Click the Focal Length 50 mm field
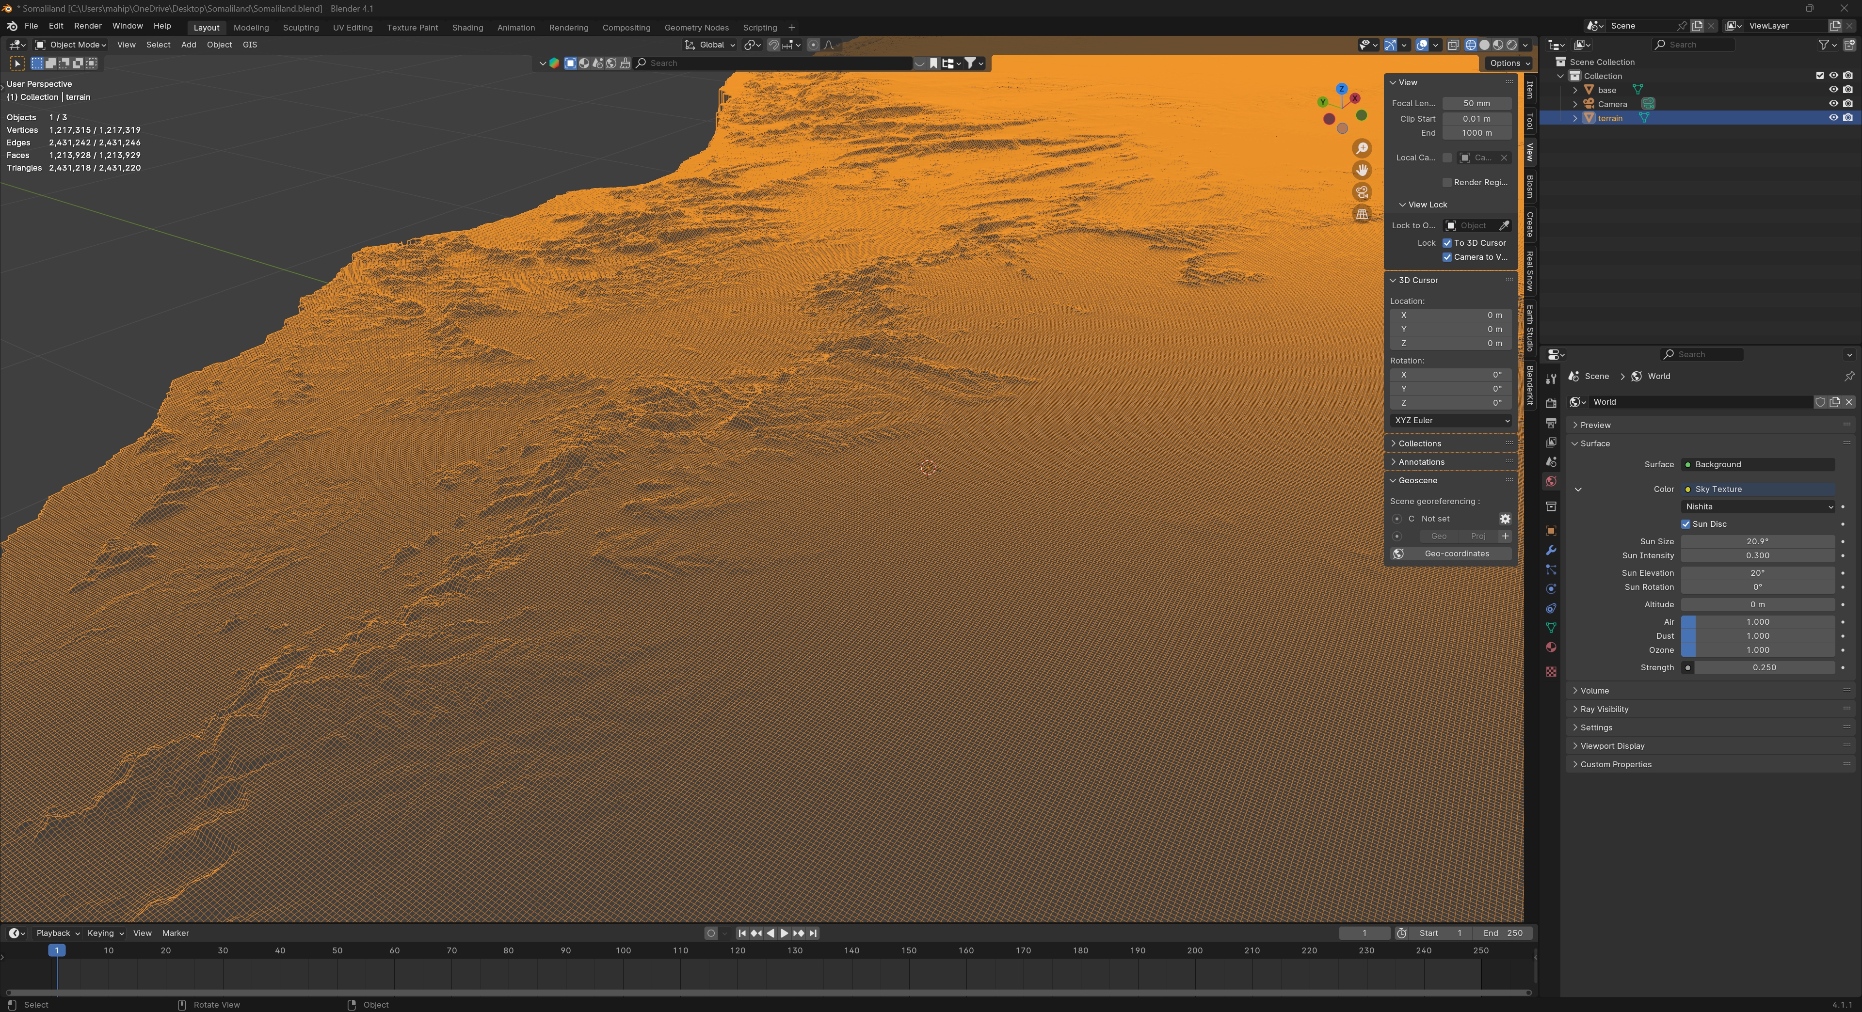The image size is (1862, 1012). click(x=1476, y=103)
